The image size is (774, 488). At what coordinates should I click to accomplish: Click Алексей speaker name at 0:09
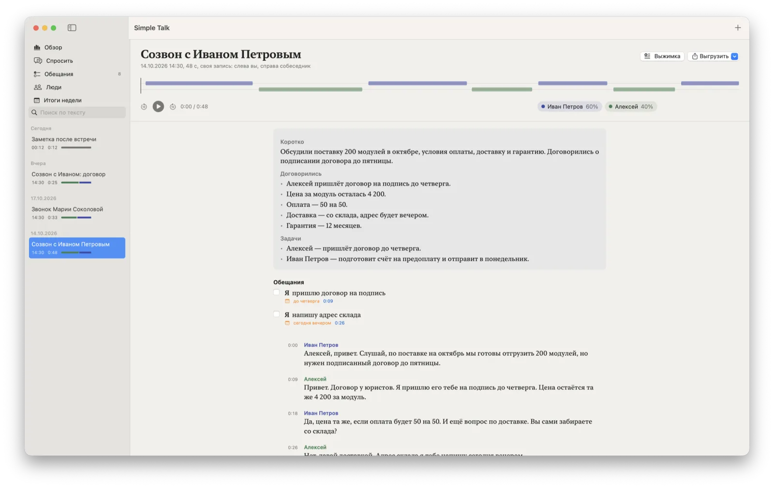[315, 379]
